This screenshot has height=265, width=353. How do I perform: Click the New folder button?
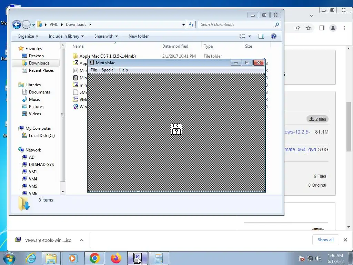point(139,36)
